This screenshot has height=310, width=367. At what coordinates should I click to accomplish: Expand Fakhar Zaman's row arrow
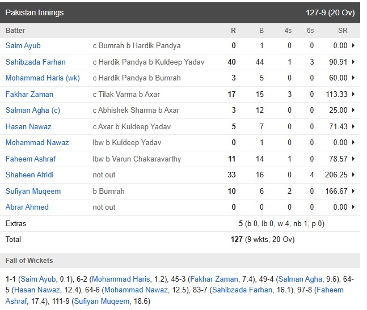(x=353, y=94)
